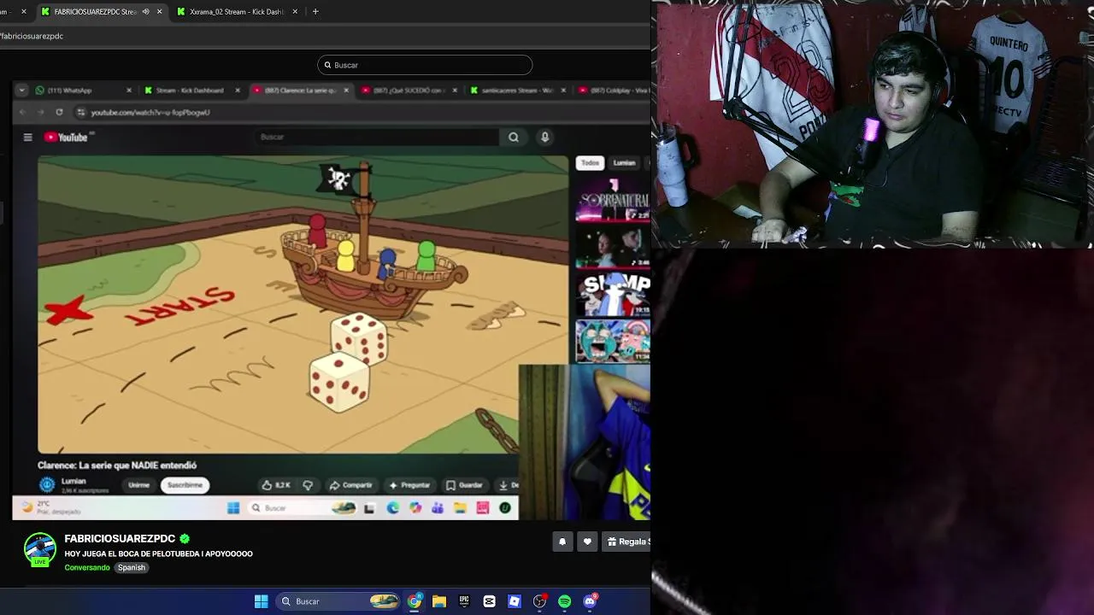Start YouTube voice search with microphone
Screen dimensions: 1094x615
click(x=544, y=137)
